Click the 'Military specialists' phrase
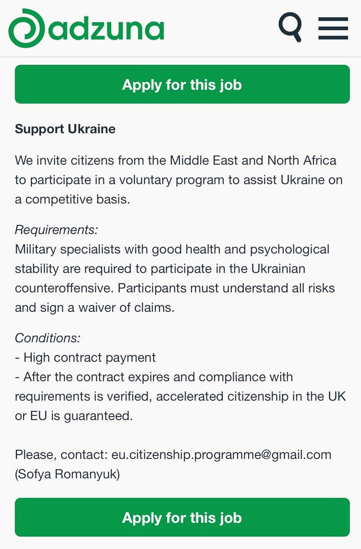 69,249
